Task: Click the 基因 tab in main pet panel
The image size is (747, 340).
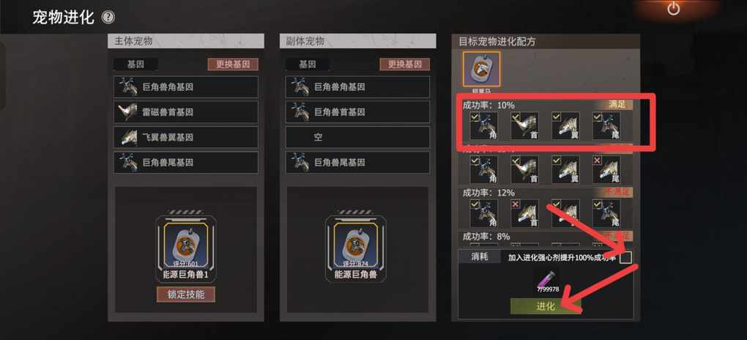Action: 135,64
